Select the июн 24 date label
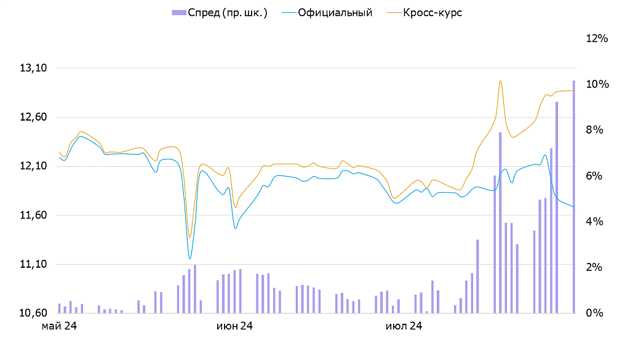 234,325
